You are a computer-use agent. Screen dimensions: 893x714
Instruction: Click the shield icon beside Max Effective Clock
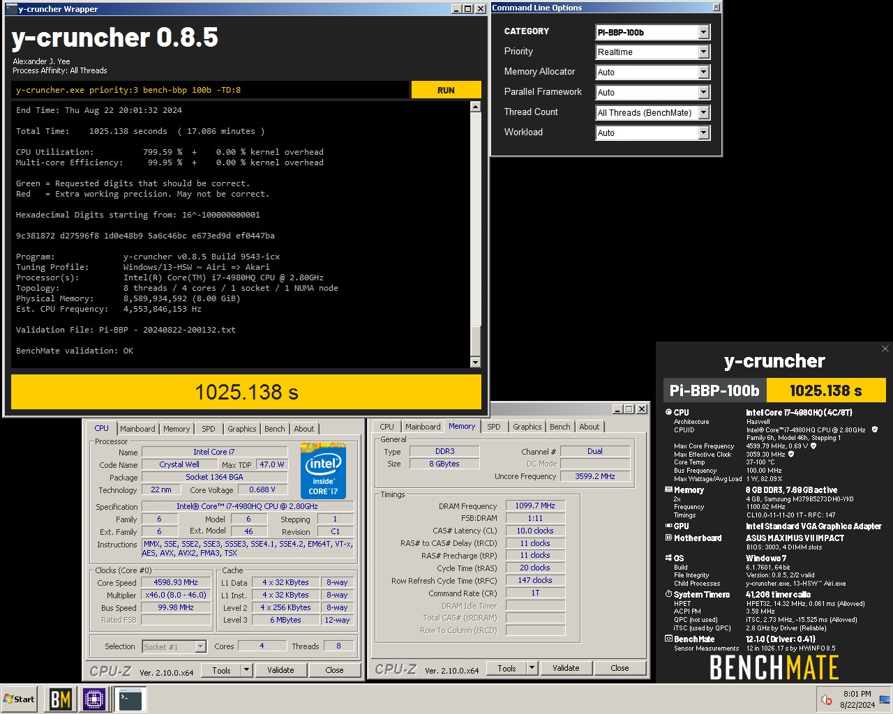(791, 454)
